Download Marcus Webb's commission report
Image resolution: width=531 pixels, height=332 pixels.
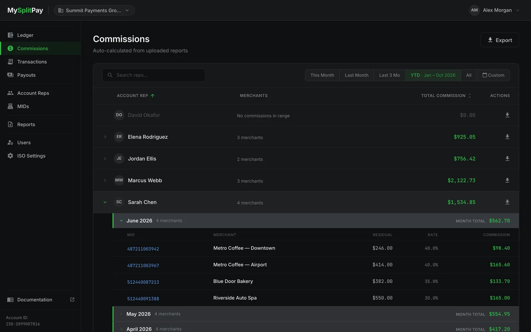tap(507, 180)
